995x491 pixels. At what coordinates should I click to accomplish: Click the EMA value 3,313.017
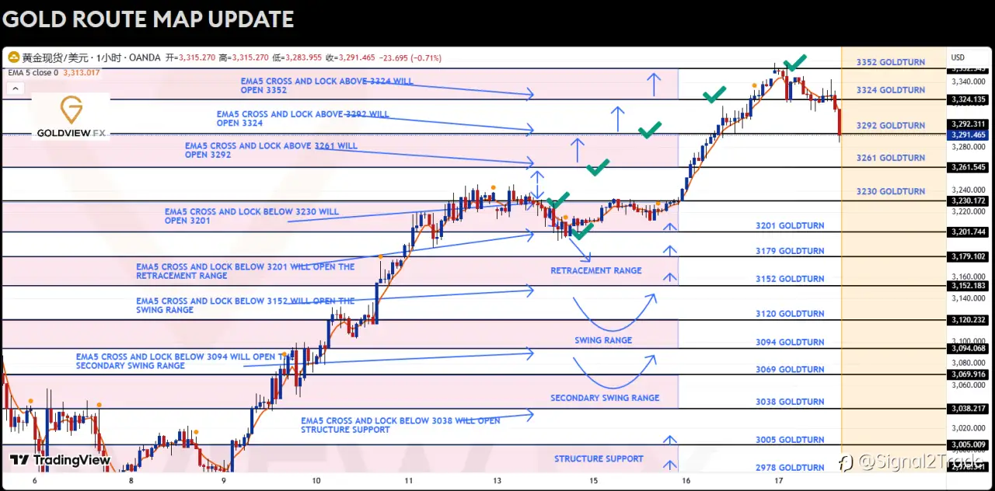(x=80, y=72)
